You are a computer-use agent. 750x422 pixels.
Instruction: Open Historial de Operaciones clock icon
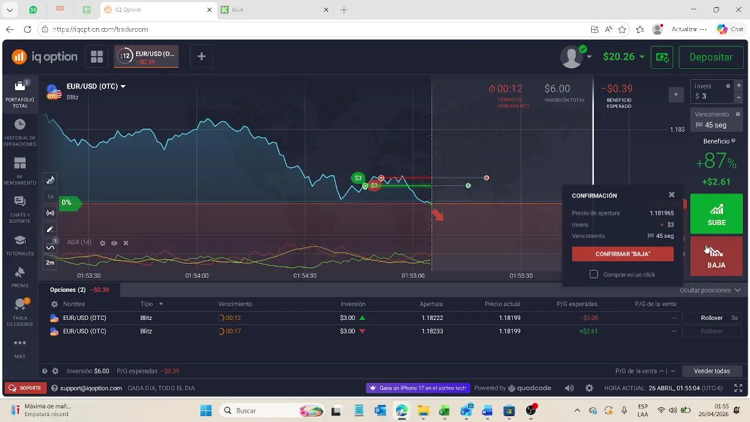(x=20, y=124)
